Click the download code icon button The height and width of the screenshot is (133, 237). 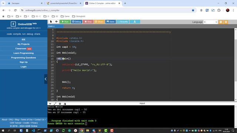135,22
